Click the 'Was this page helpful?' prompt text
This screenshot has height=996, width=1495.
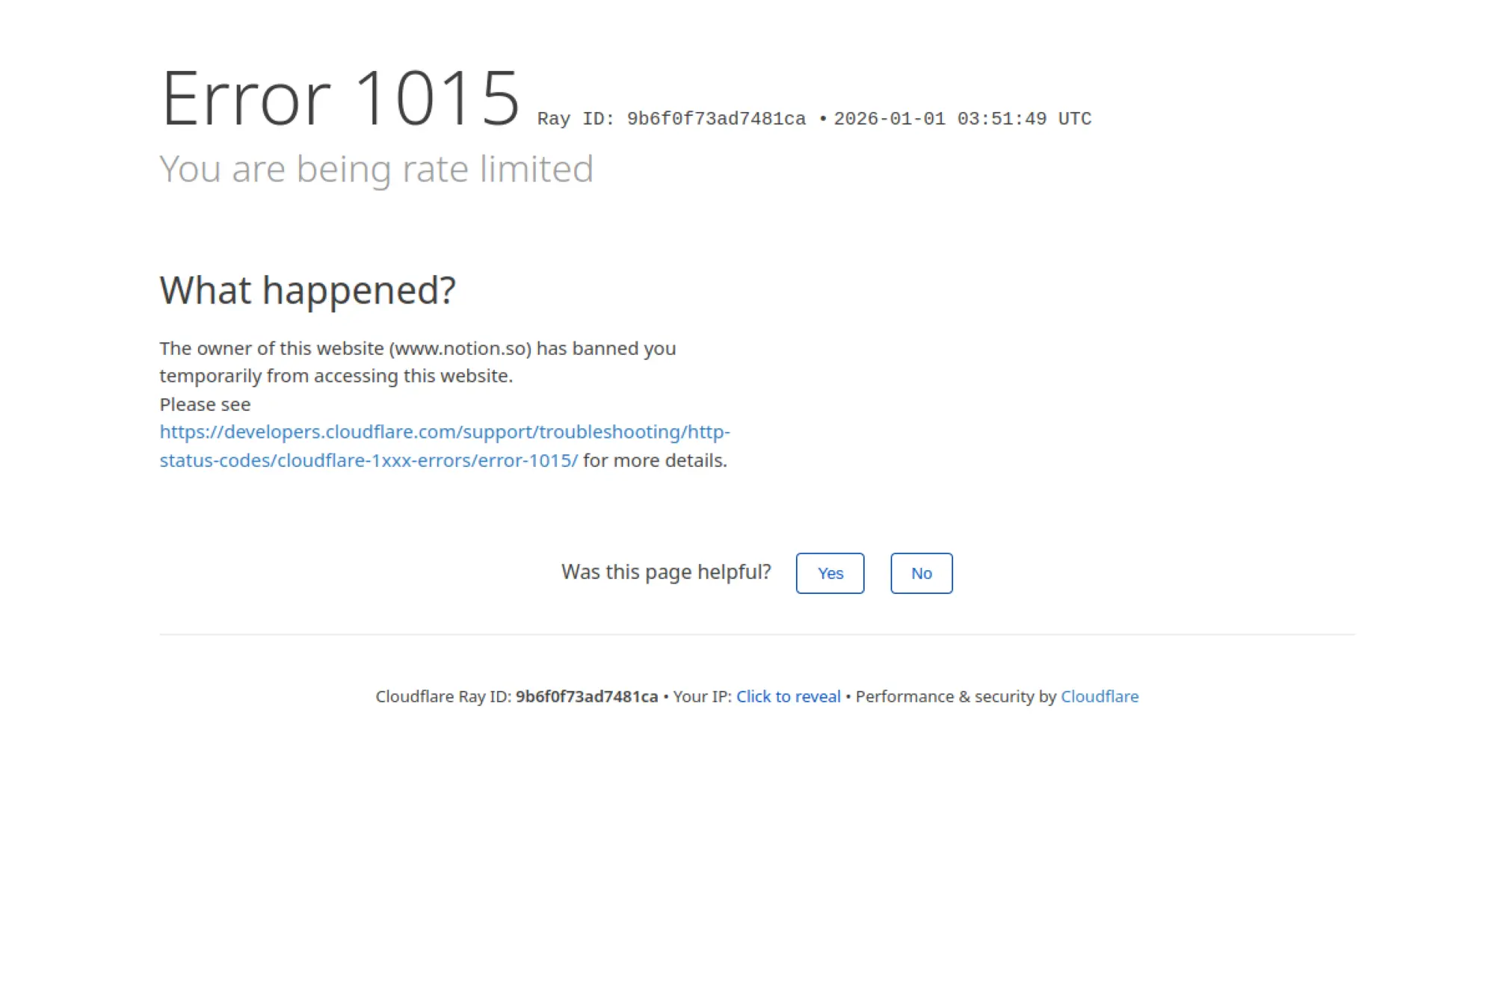tap(665, 572)
